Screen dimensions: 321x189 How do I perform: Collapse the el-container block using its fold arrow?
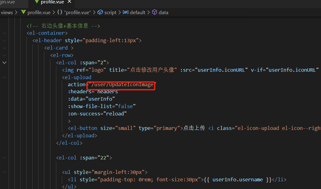(4, 33)
